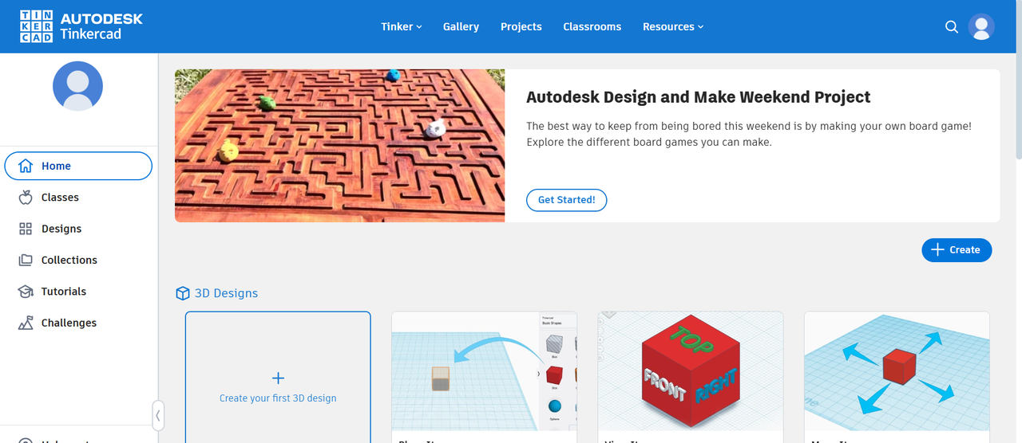Click the Challenges mountain icon
This screenshot has height=443, width=1022.
coord(26,323)
